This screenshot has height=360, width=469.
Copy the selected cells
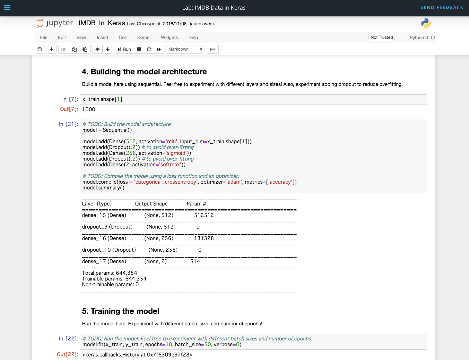click(74, 49)
